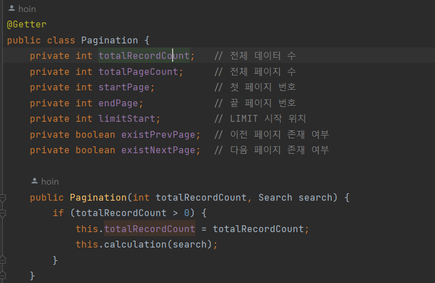Viewport: 435px width, 283px height.
Task: Click the totalRecordCount field declaration
Action: point(144,56)
